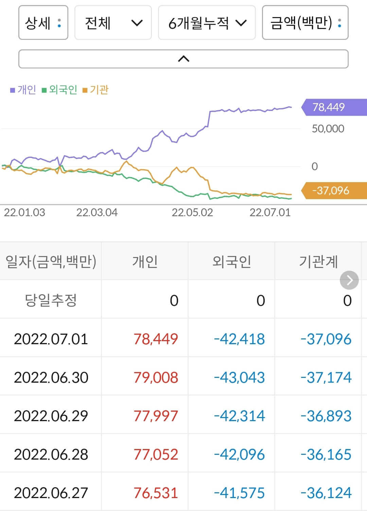The image size is (367, 511).
Task: Open the 6개월누적 period dropdown
Action: [207, 23]
